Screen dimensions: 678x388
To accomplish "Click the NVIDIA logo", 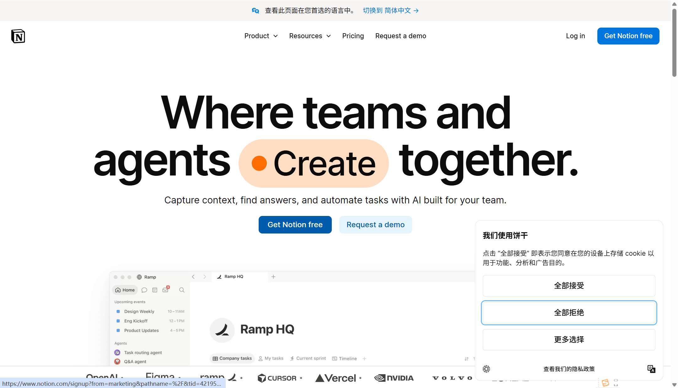I will pyautogui.click(x=394, y=378).
